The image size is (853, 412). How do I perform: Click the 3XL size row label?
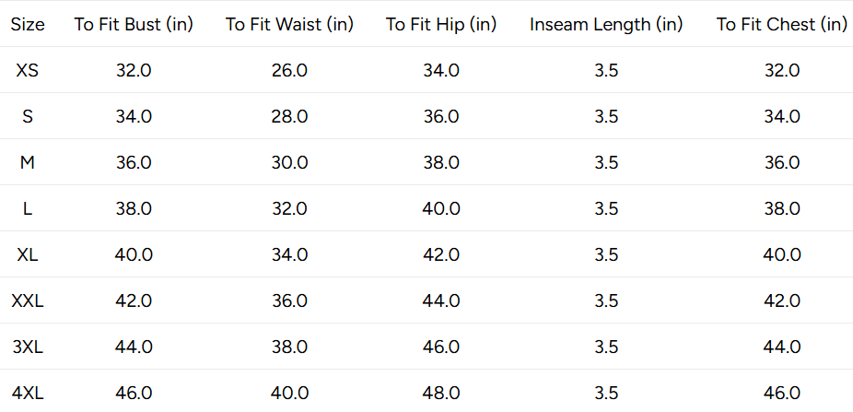(x=28, y=347)
